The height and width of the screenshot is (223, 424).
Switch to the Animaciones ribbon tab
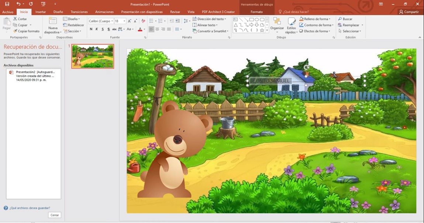point(105,11)
